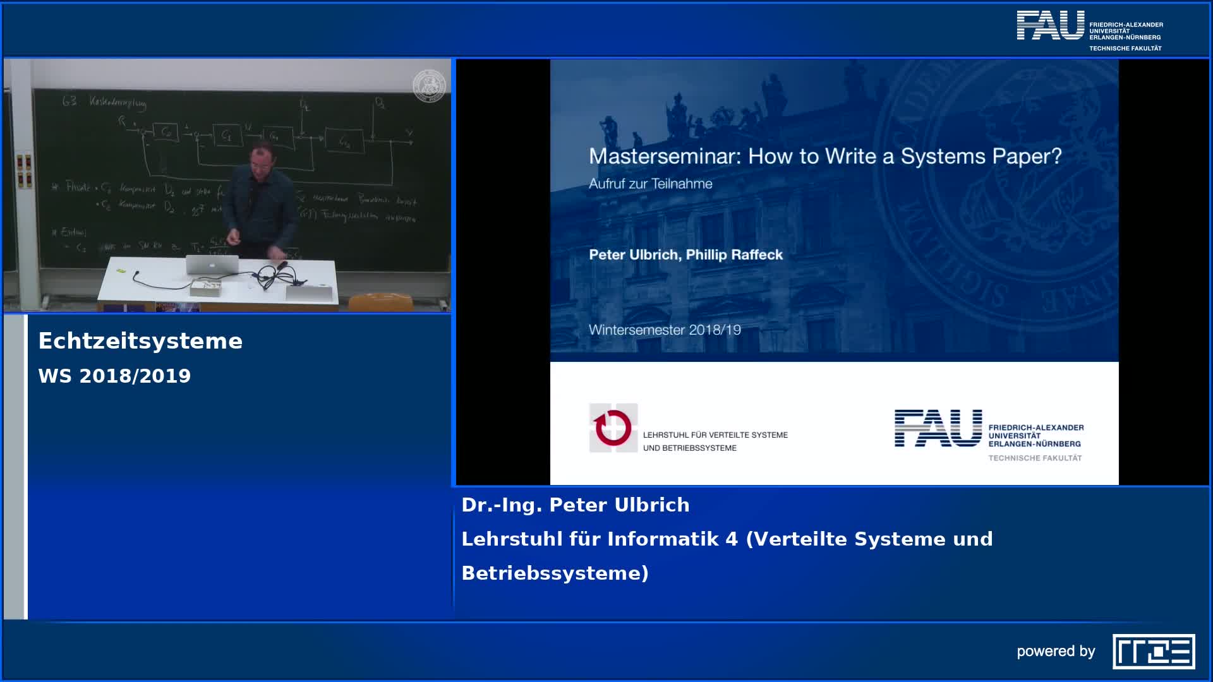Image resolution: width=1213 pixels, height=682 pixels.
Task: Click the 'powered by' text
Action: 1055,651
